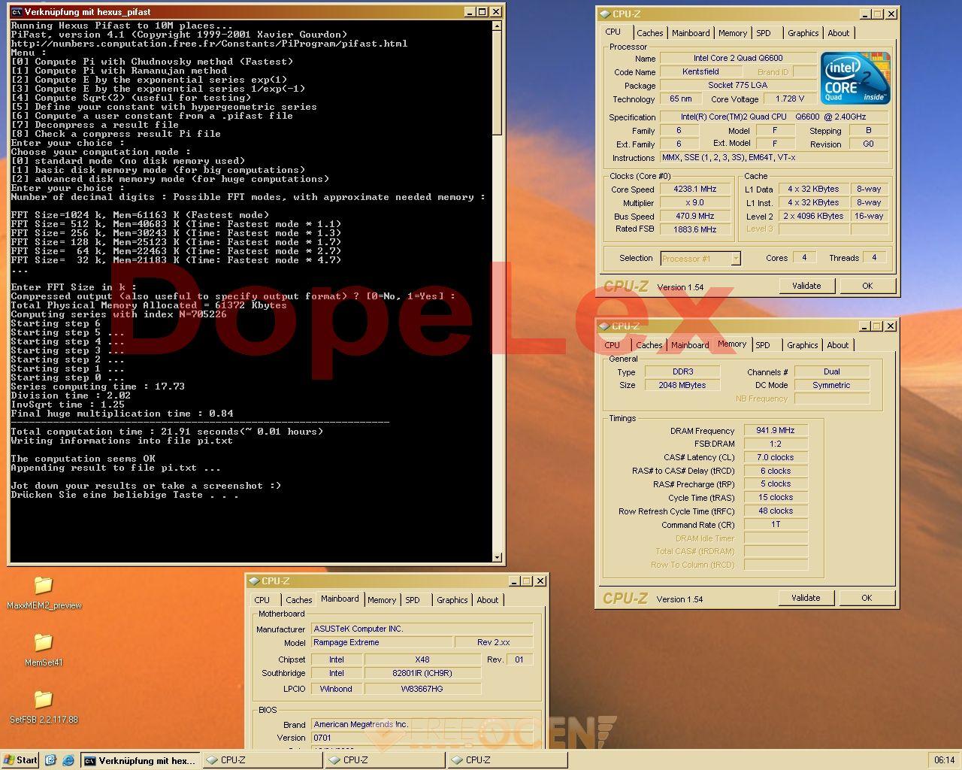Click the Core Voltage value 1.728 V
The width and height of the screenshot is (962, 770).
[790, 99]
